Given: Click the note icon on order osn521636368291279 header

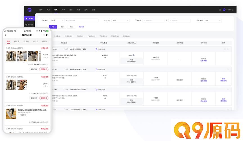Looking at the screenshot, I should 224,49.
